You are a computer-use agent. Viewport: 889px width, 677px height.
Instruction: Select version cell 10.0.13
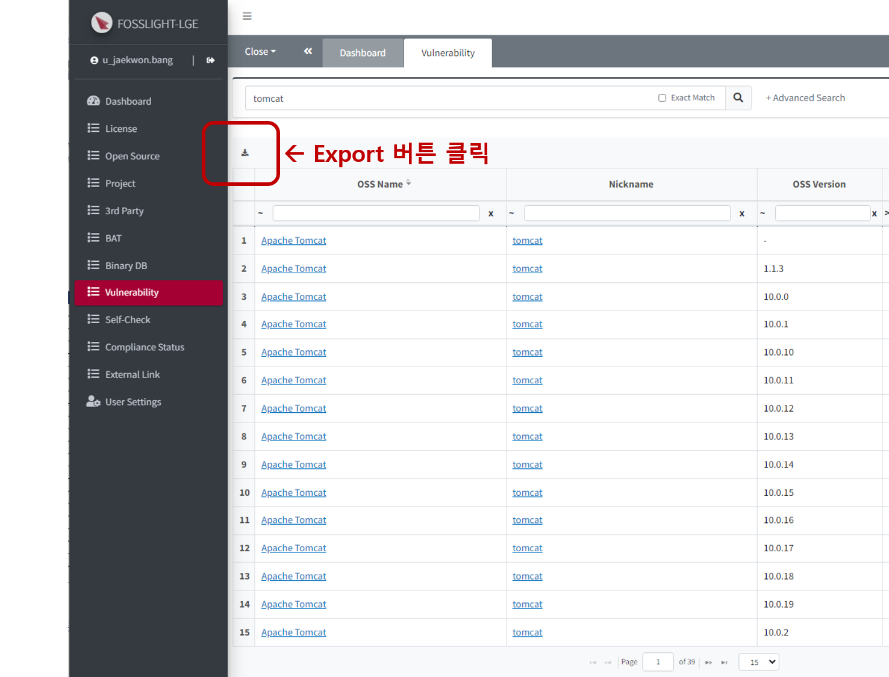[819, 436]
